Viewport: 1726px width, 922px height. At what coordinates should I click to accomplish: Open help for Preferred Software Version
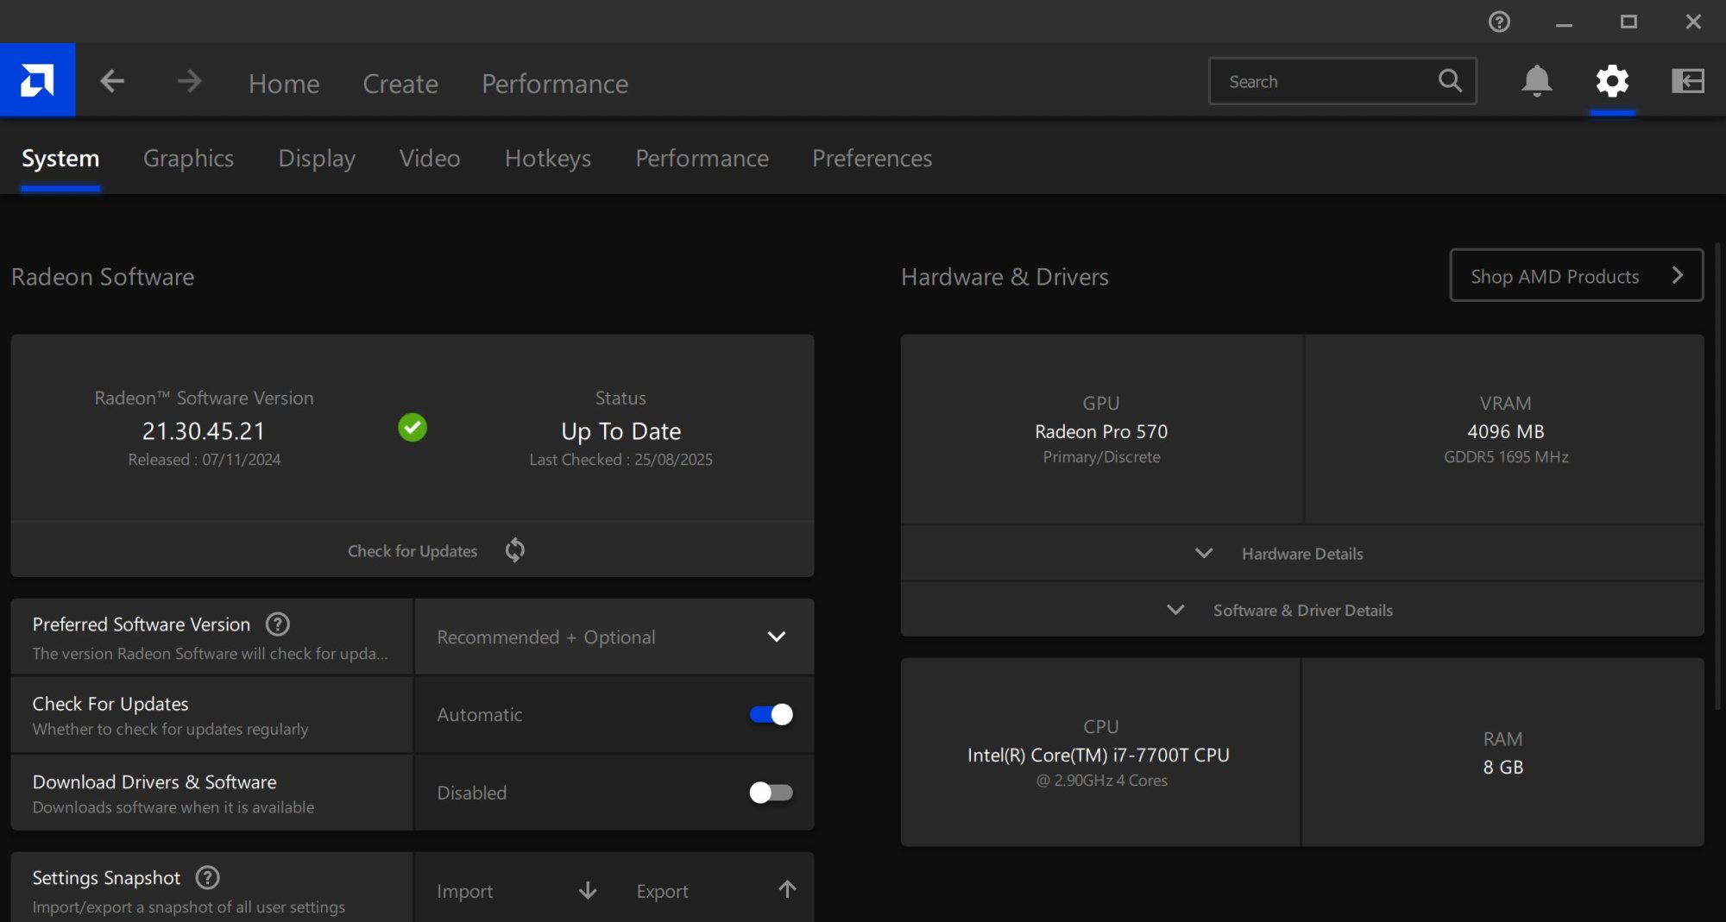tap(278, 624)
